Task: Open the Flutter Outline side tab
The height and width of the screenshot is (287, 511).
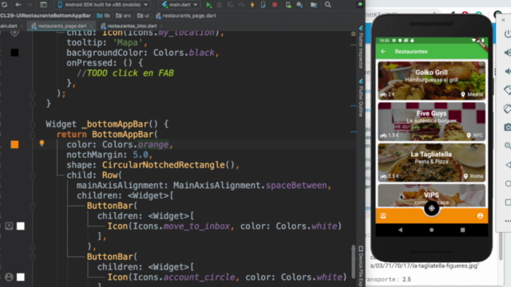Action: [x=361, y=97]
